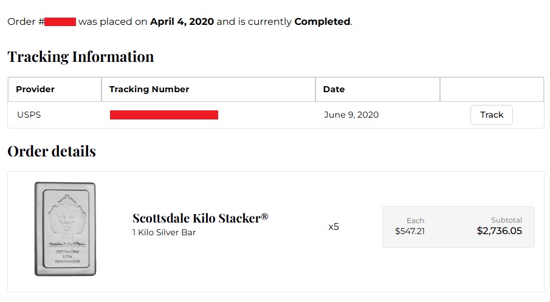
Task: Click the Track button
Action: coord(491,115)
